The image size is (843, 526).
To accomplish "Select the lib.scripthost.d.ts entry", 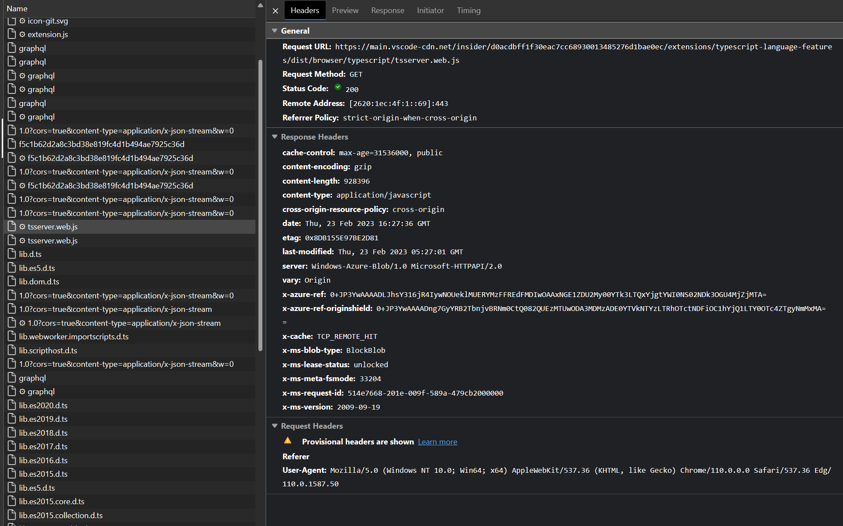I will pos(48,350).
